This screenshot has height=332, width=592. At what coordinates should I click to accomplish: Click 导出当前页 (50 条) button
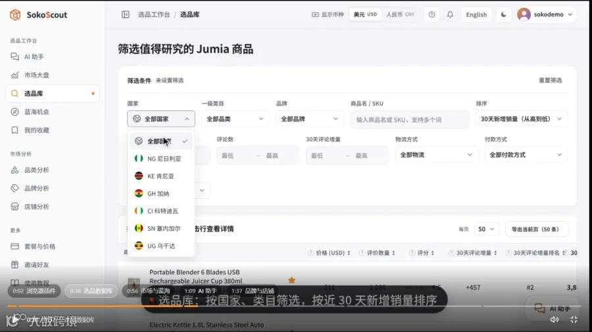537,229
